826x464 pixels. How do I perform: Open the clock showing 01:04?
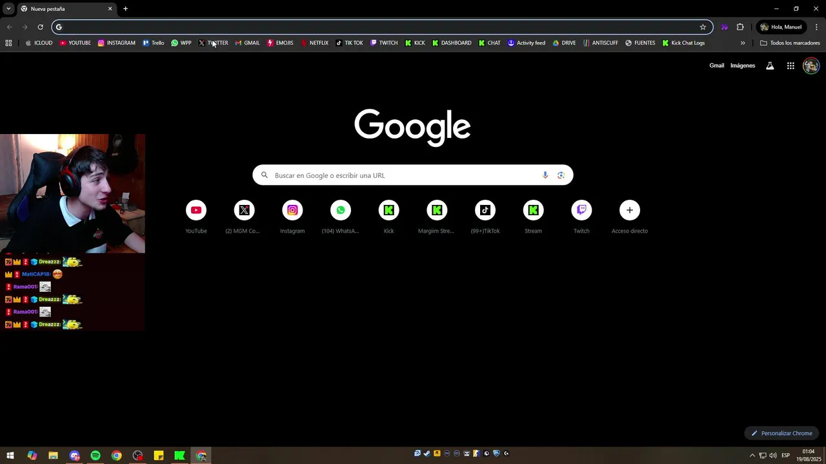click(809, 456)
